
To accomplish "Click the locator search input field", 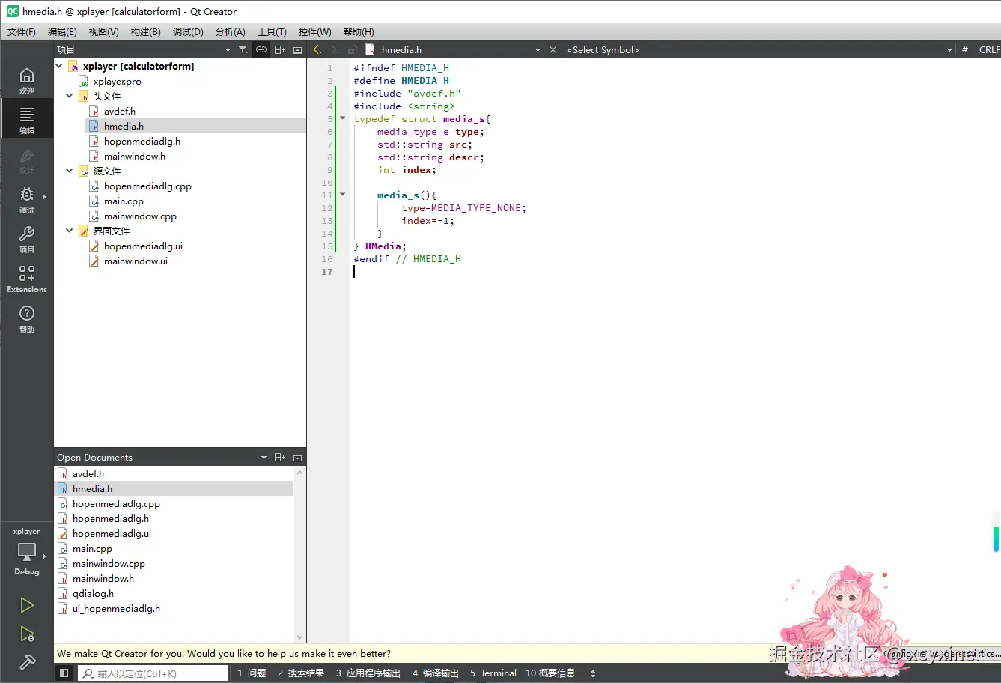I will pyautogui.click(x=153, y=673).
